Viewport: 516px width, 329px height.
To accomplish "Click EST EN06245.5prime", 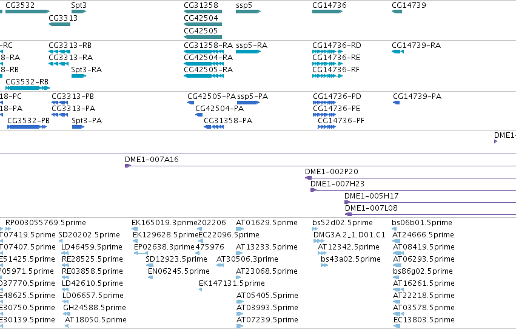I will (x=150, y=277).
